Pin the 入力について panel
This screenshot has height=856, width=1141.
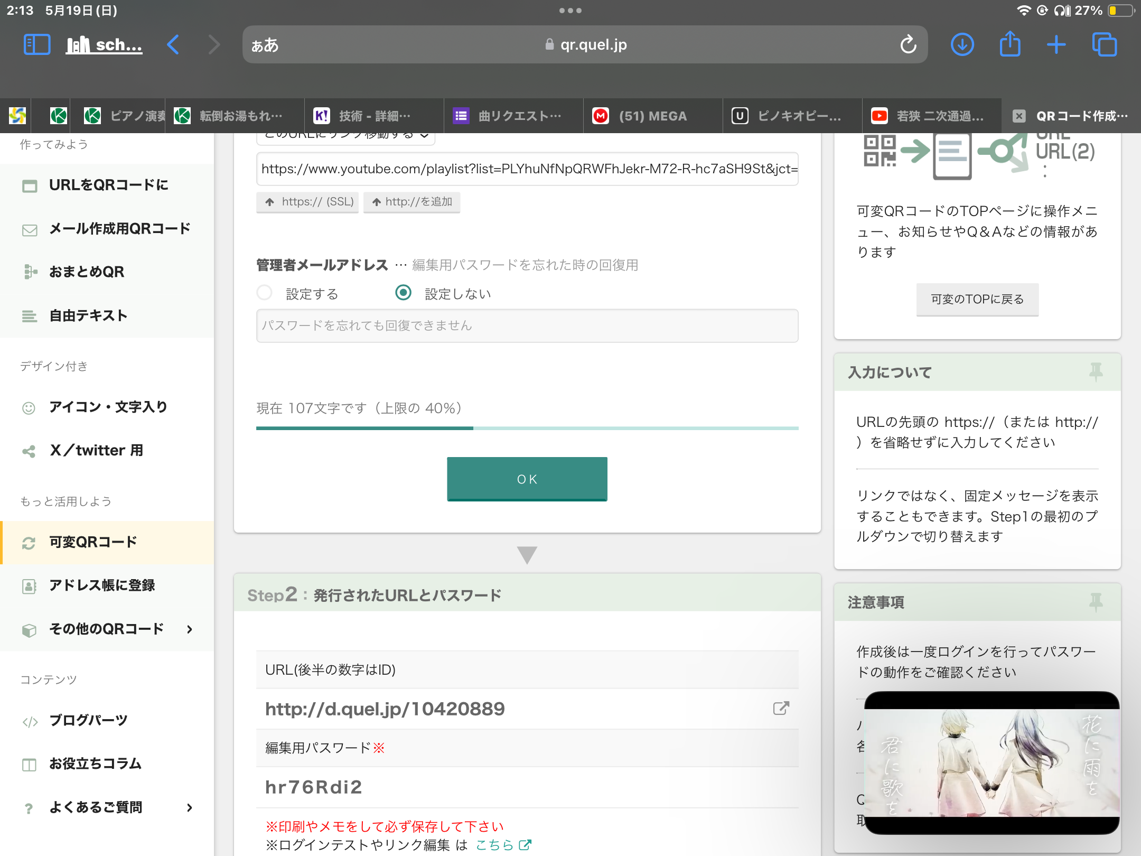tap(1096, 372)
